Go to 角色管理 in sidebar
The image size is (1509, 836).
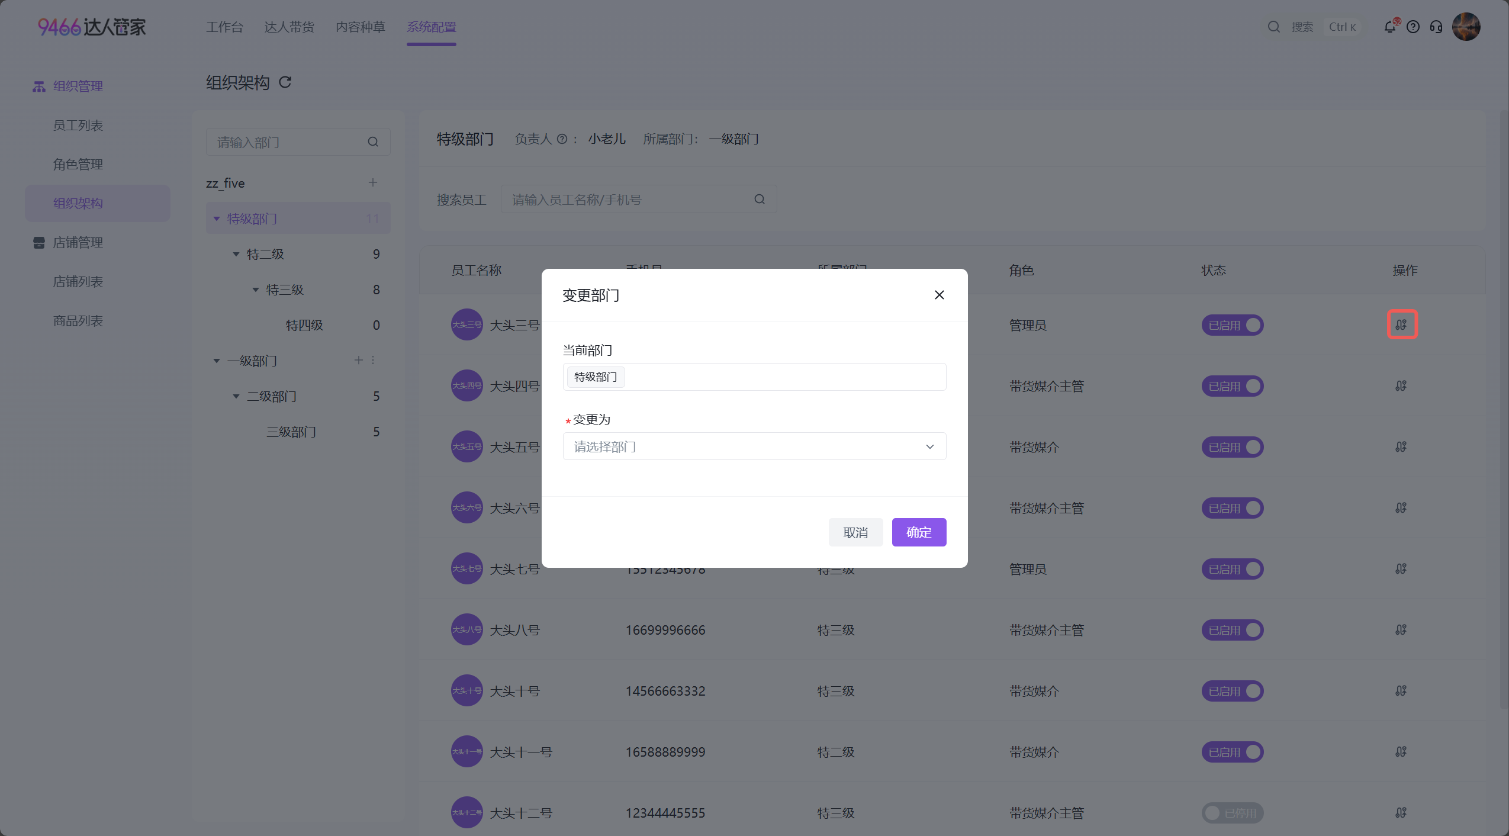[78, 165]
